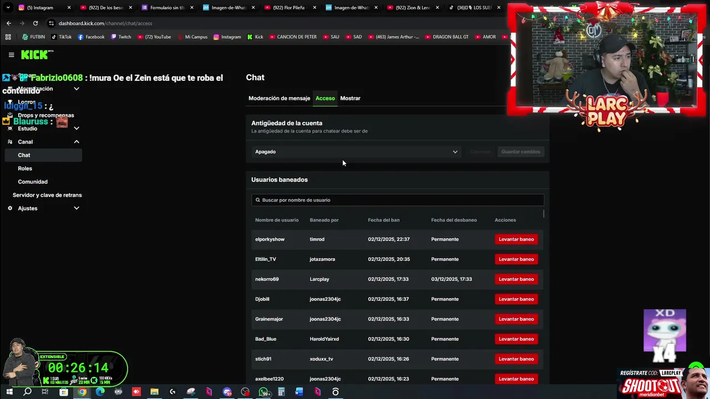Close the (5) Instagram browser tab

point(69,8)
